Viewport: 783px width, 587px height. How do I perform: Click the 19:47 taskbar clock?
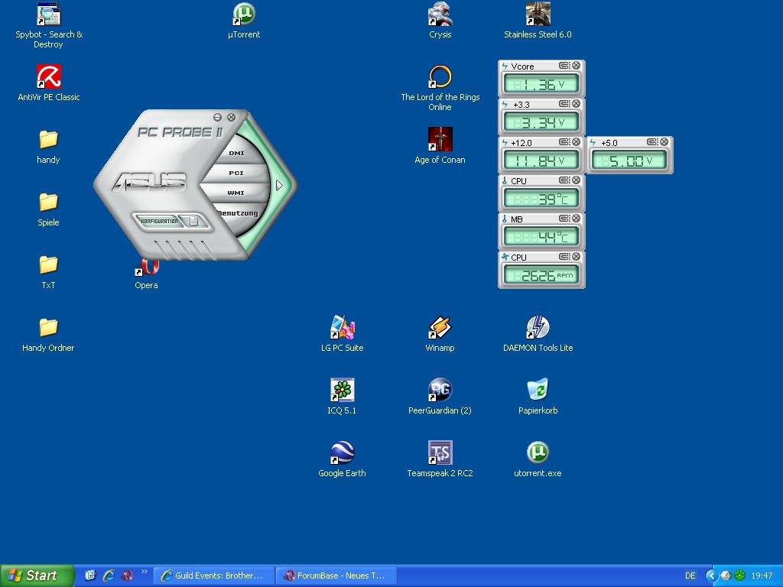[x=762, y=576]
